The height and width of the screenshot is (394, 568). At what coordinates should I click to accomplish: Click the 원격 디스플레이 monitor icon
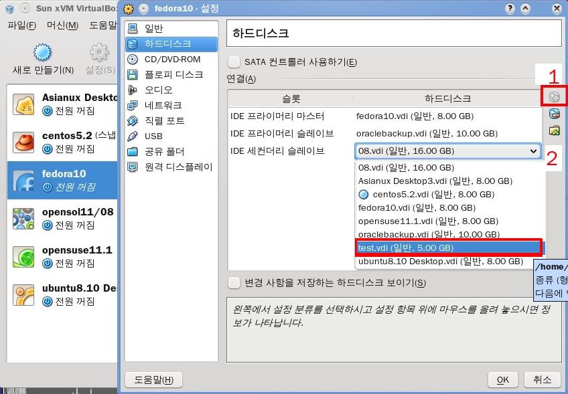(x=133, y=167)
